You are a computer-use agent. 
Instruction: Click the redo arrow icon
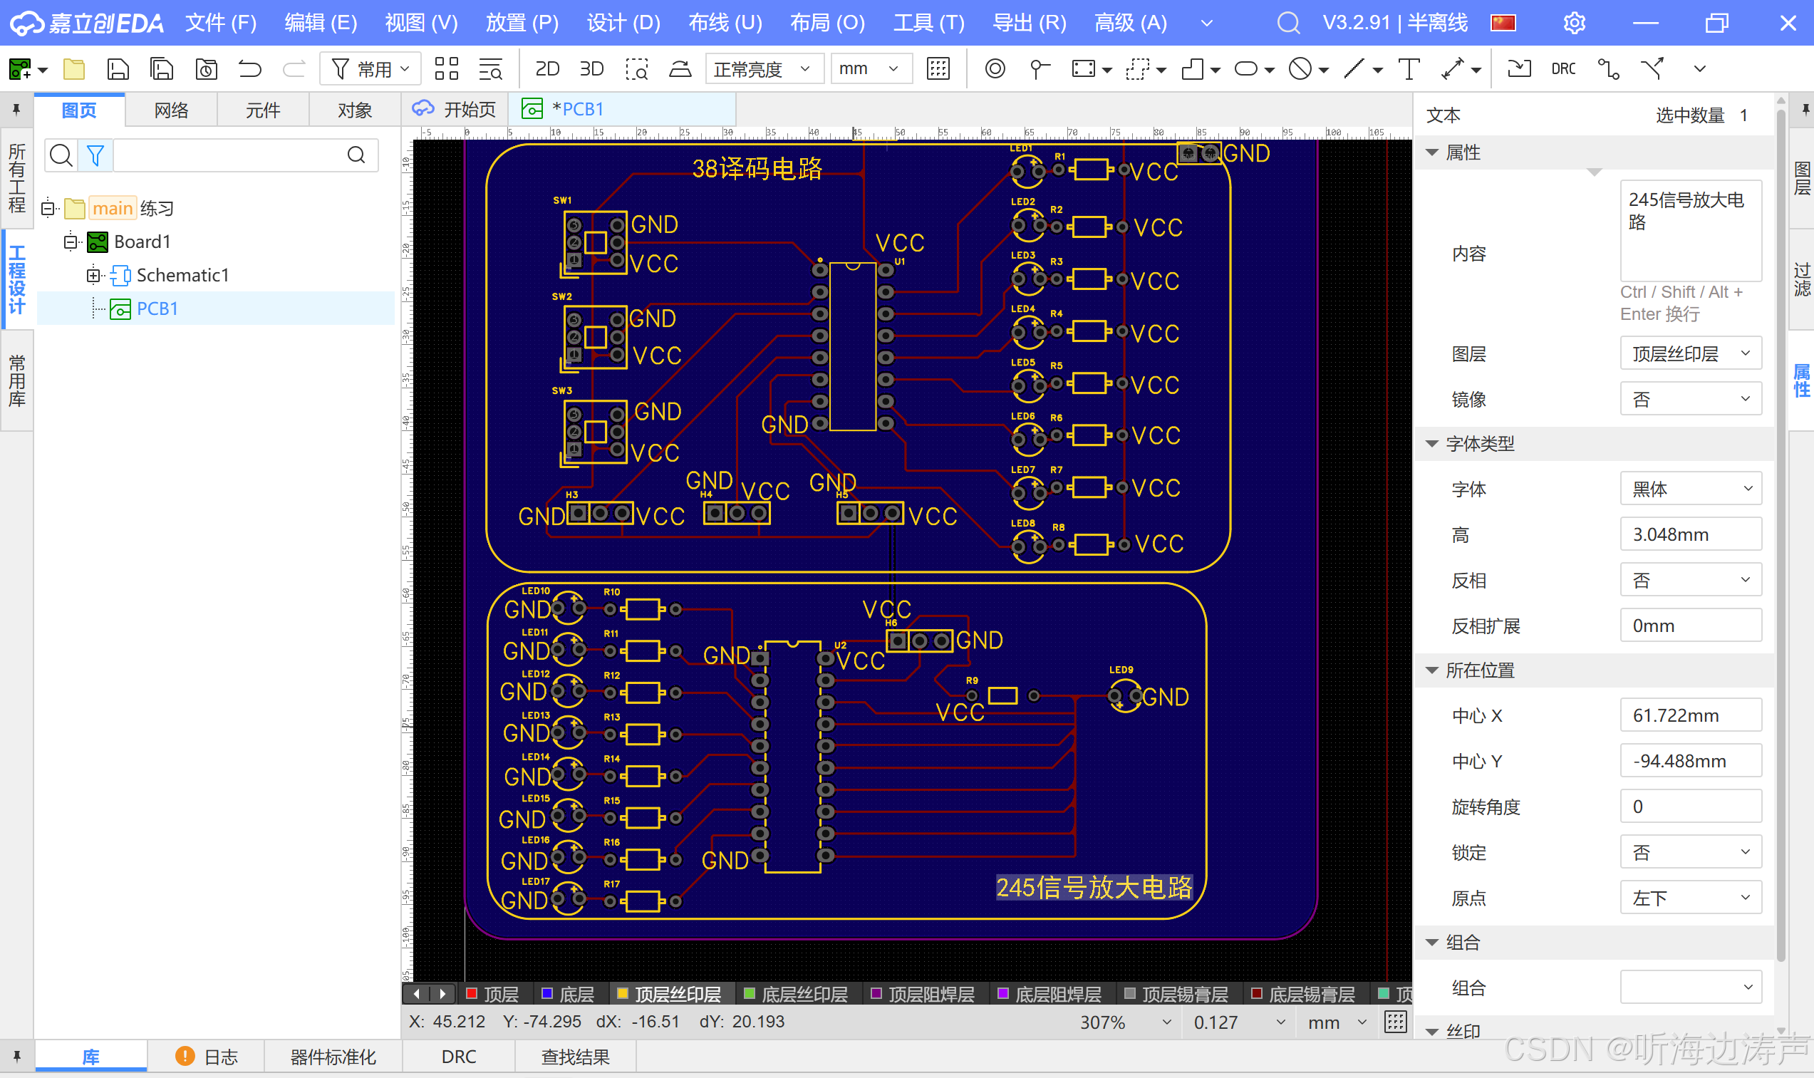(x=294, y=69)
